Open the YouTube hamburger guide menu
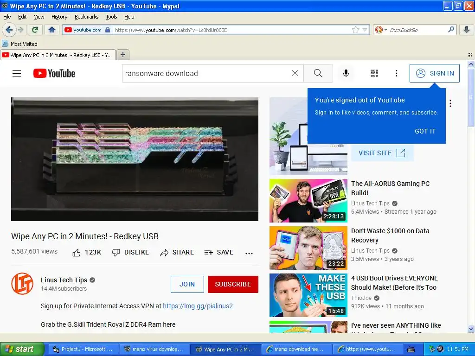Screen dimensions: 475x356 point(17,73)
